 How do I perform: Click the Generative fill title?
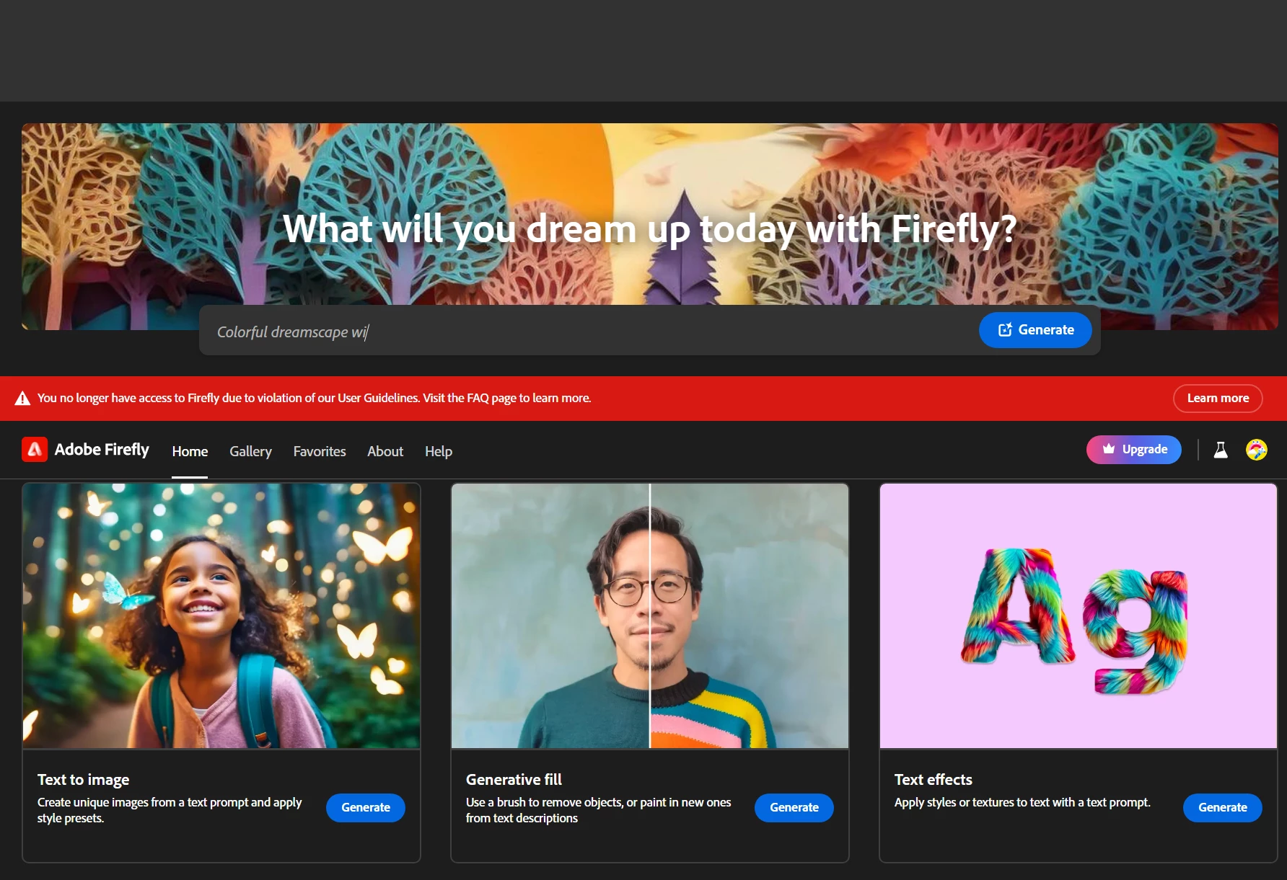514,780
